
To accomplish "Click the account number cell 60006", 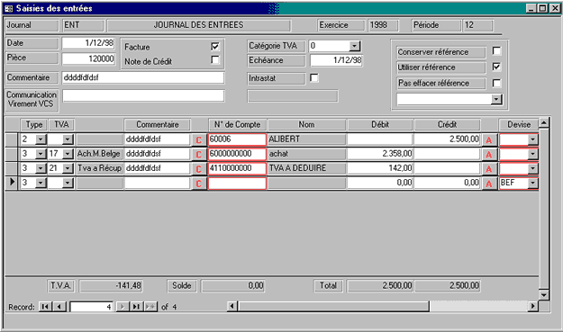I will [x=237, y=139].
